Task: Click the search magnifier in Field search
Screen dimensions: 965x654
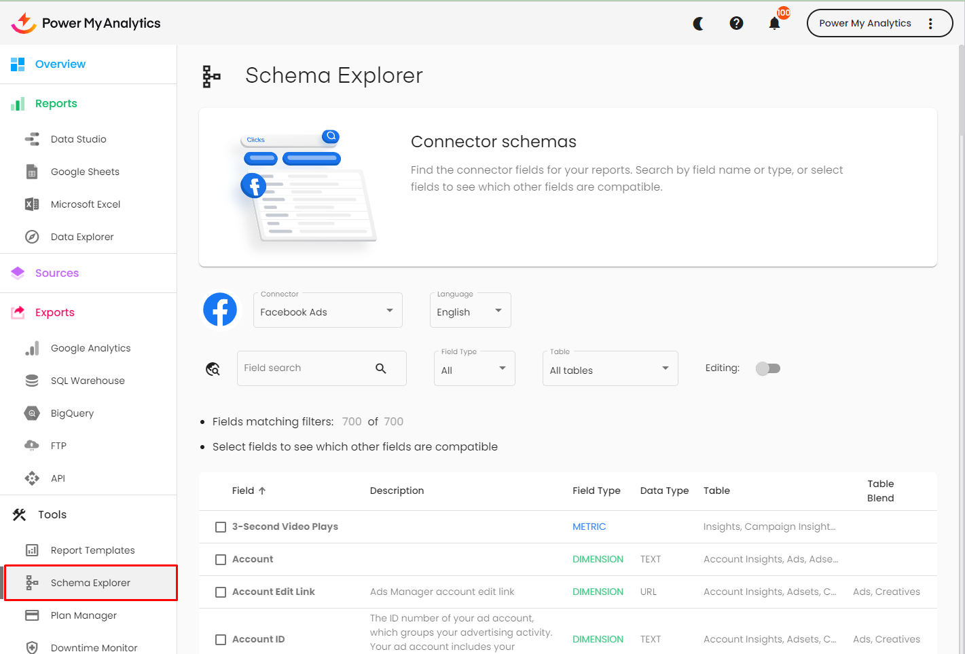Action: pos(381,368)
